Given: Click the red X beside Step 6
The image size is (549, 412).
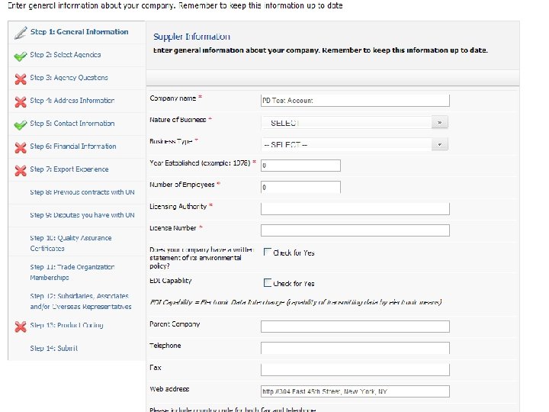Looking at the screenshot, I should [x=21, y=147].
